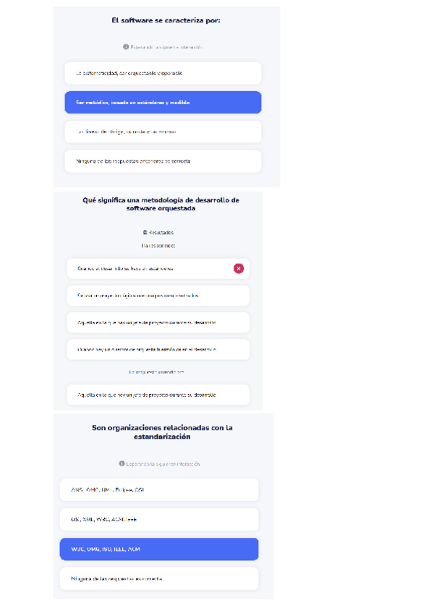The width and height of the screenshot is (434, 613).
Task: Click the correct answer card below results
Action: (158, 395)
